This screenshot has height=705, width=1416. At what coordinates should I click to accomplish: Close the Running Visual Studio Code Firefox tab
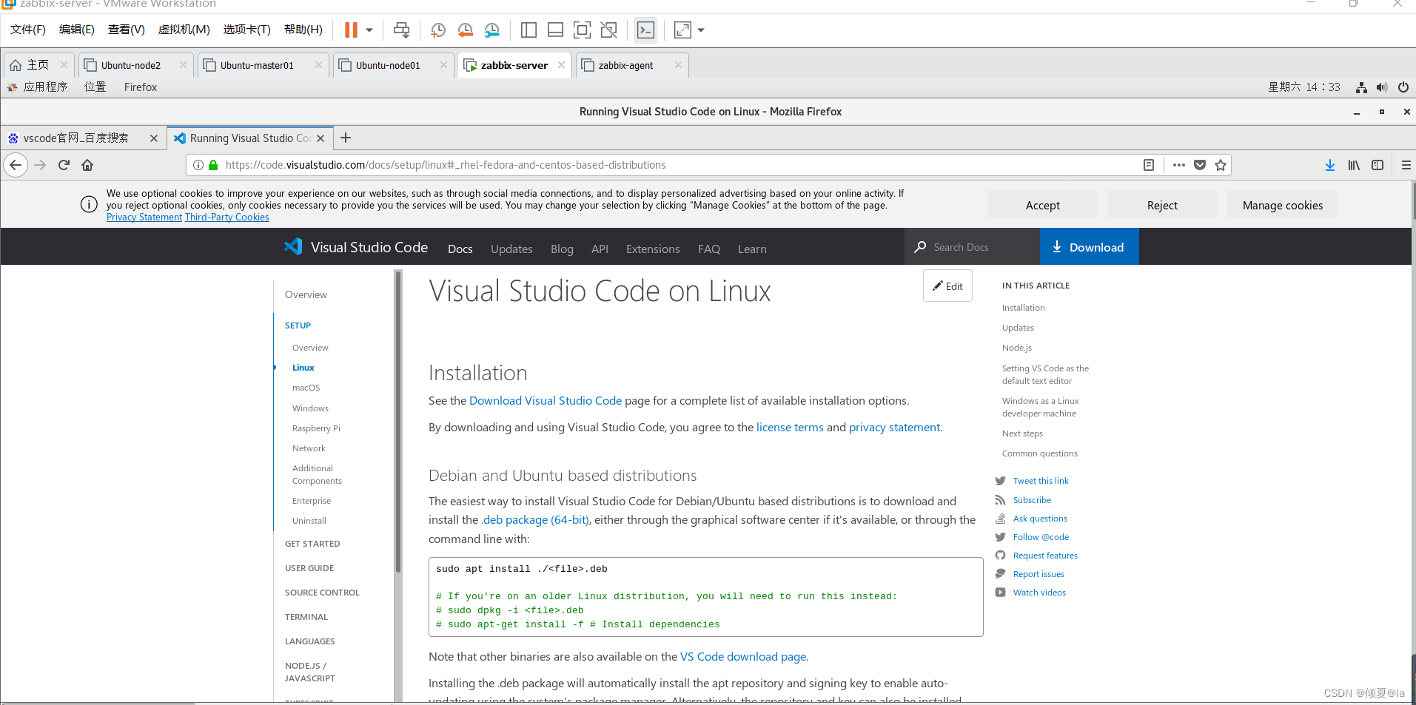pos(321,138)
